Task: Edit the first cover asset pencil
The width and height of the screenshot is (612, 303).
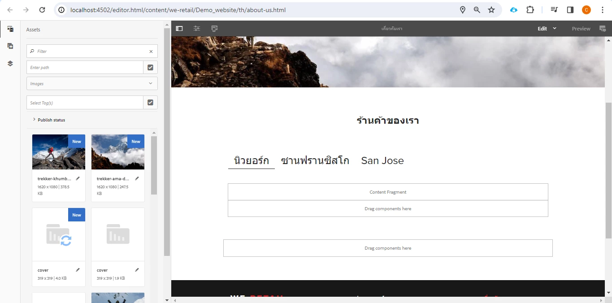Action: [x=78, y=270]
